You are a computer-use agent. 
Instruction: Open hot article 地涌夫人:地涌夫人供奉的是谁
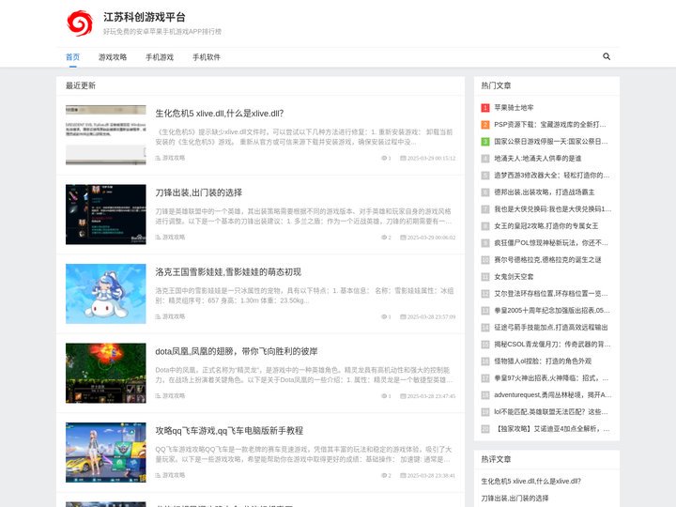pyautogui.click(x=538, y=159)
